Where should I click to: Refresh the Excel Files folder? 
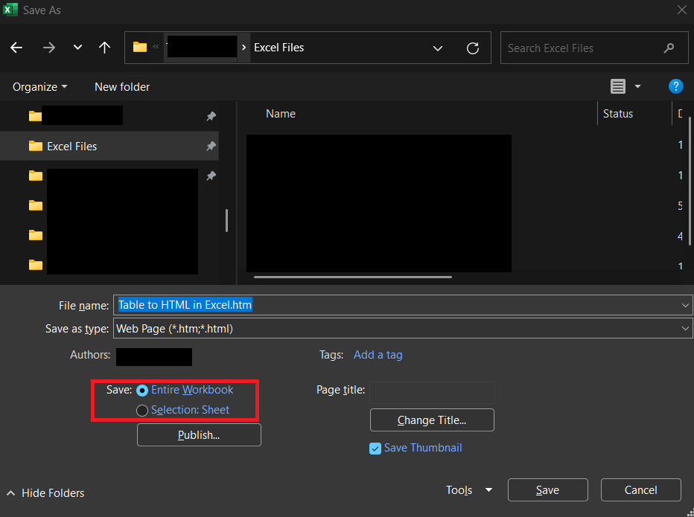click(x=473, y=48)
